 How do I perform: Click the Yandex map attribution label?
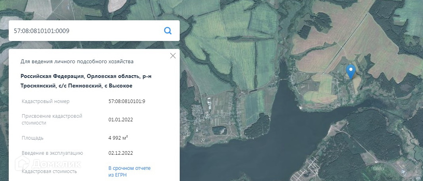pos(378,169)
